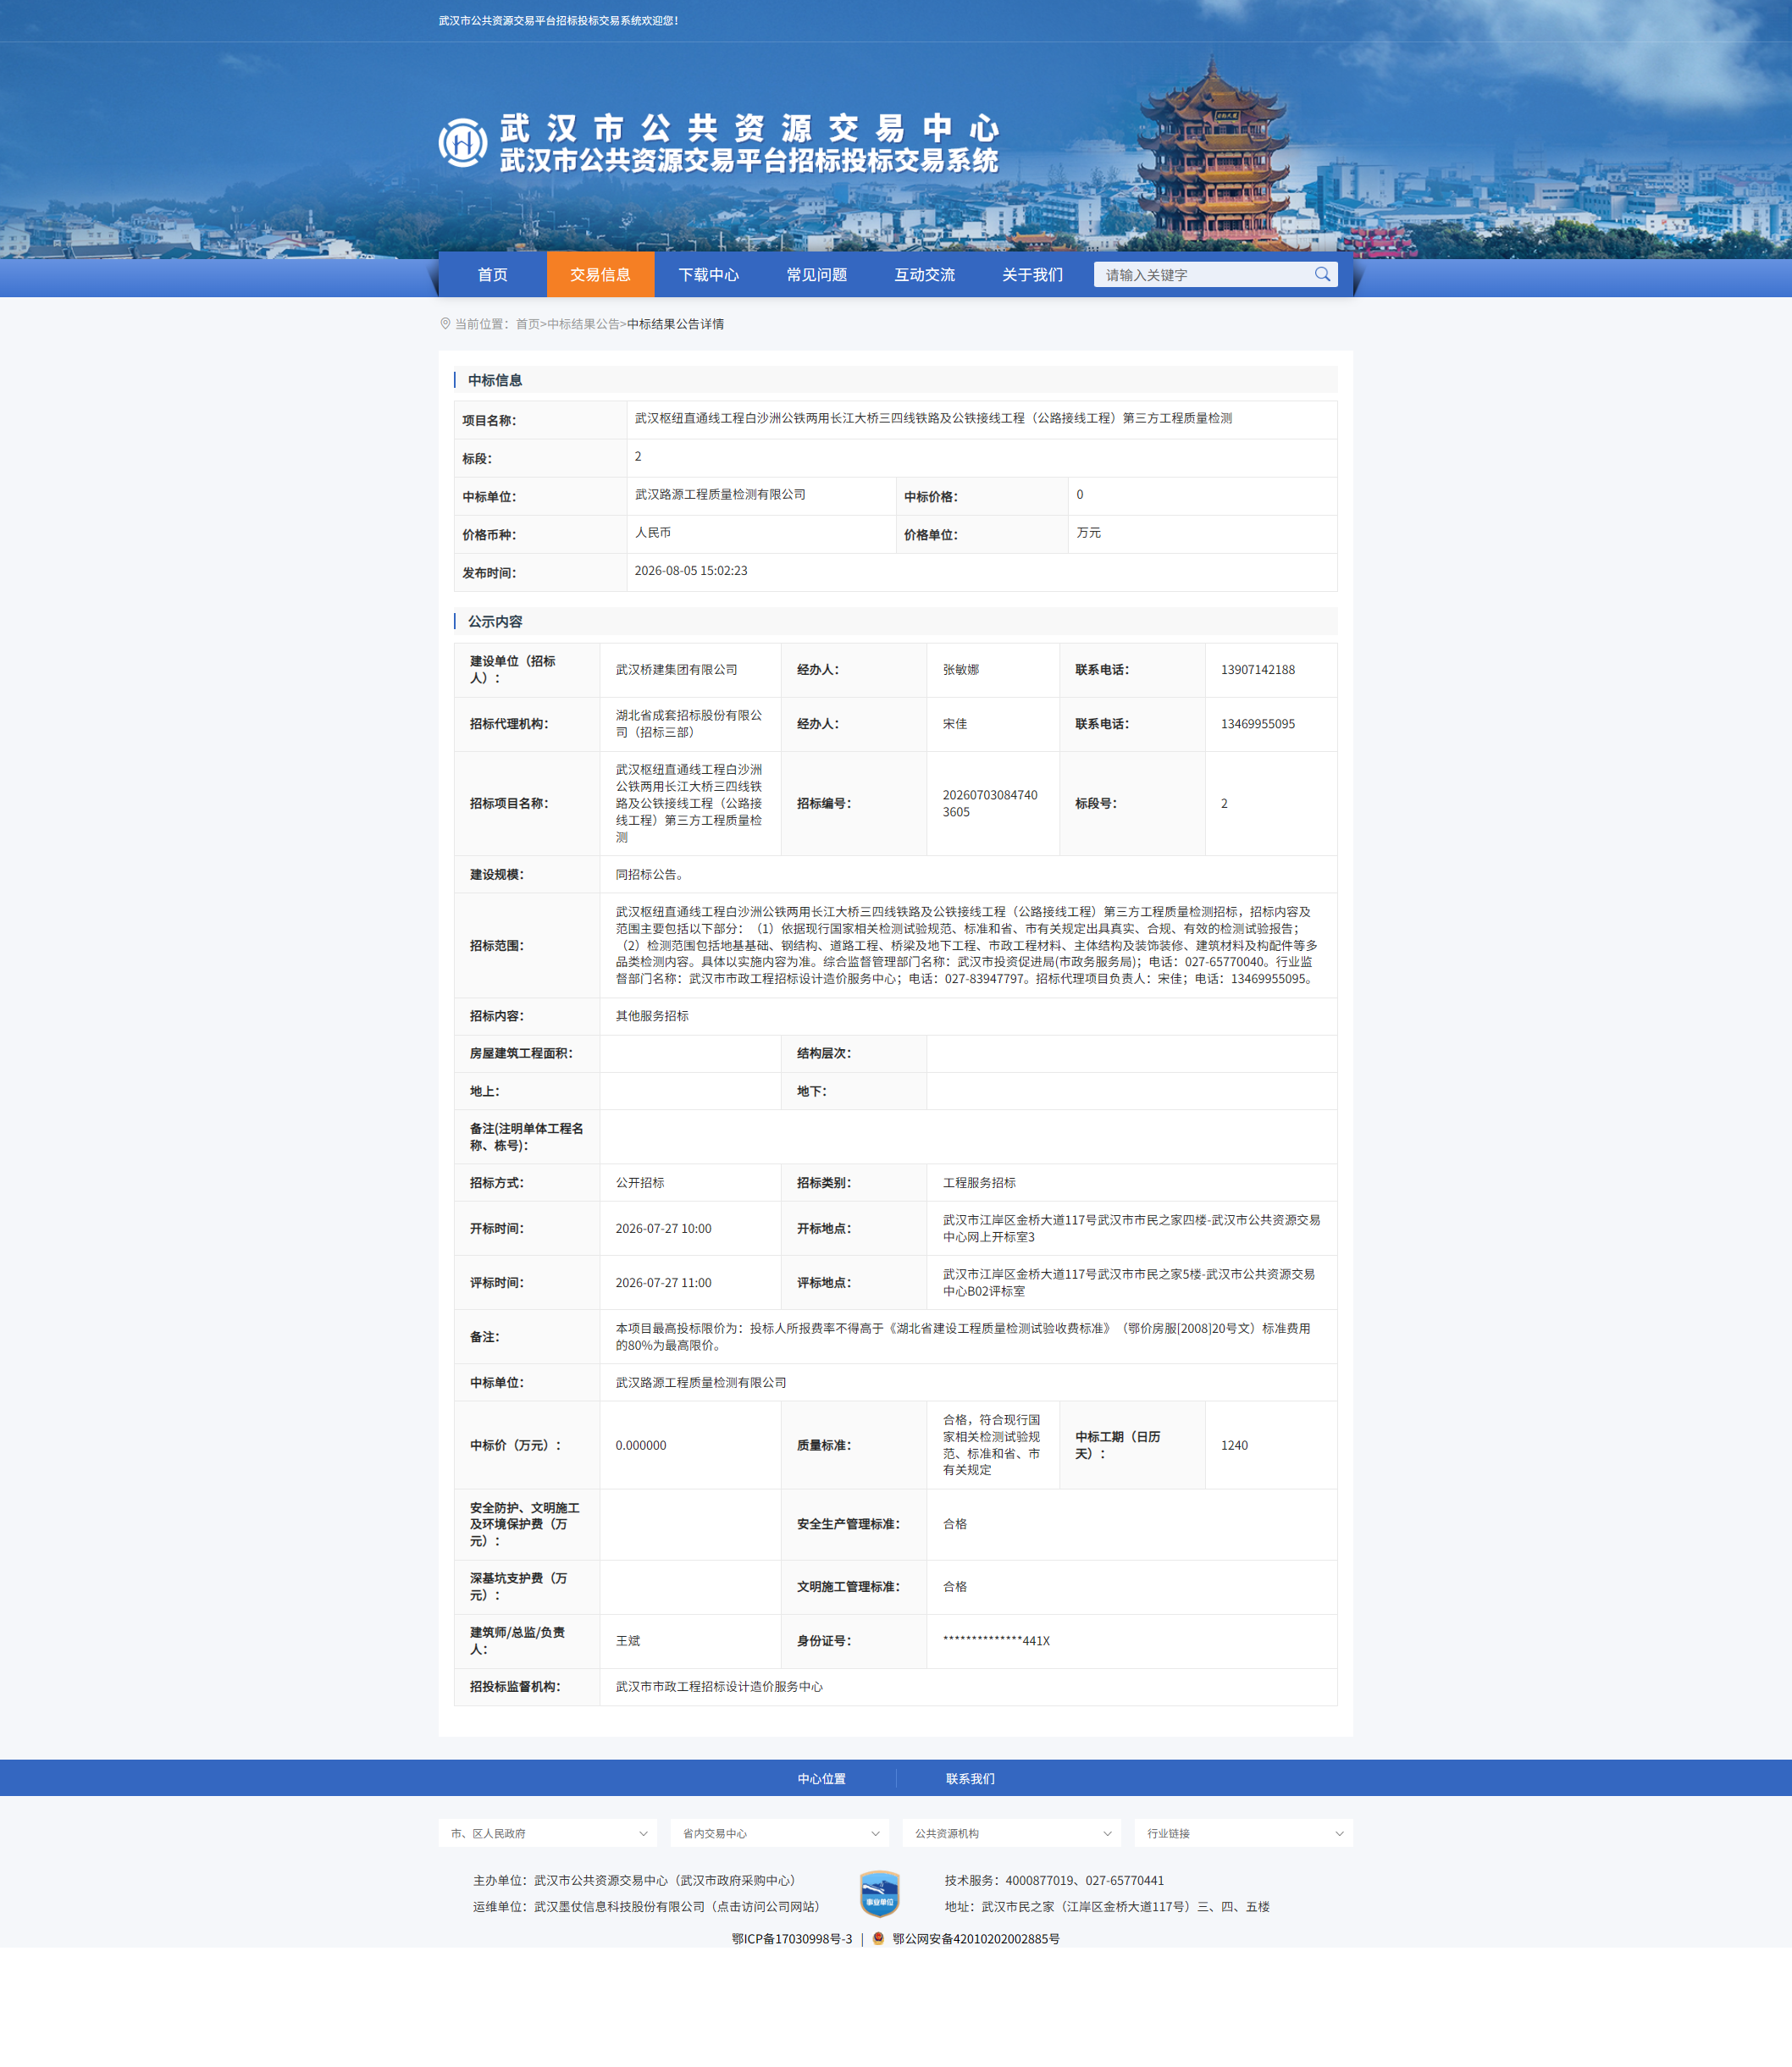Click the bid opening time 2026-07-27 10:00

[663, 1228]
